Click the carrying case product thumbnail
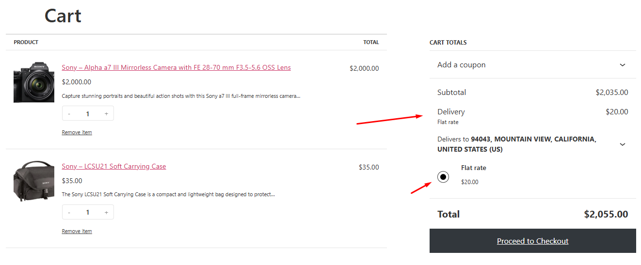This screenshot has width=641, height=265. click(x=34, y=181)
